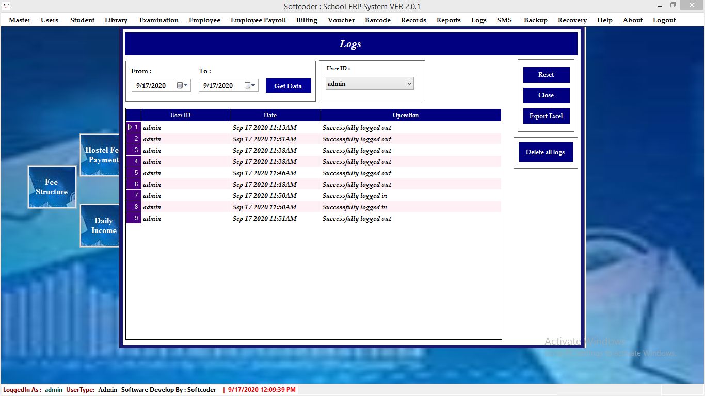
Task: Close the Logs panel using Close button
Action: coord(546,95)
